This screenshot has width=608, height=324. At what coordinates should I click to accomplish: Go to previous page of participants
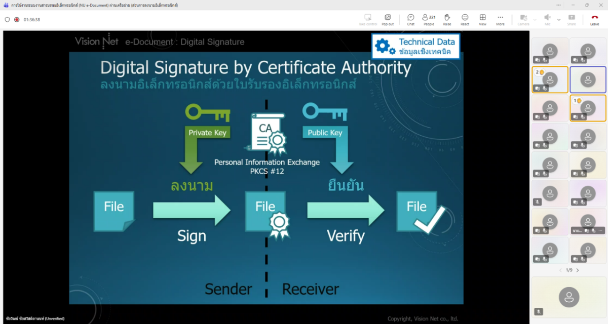pos(560,270)
